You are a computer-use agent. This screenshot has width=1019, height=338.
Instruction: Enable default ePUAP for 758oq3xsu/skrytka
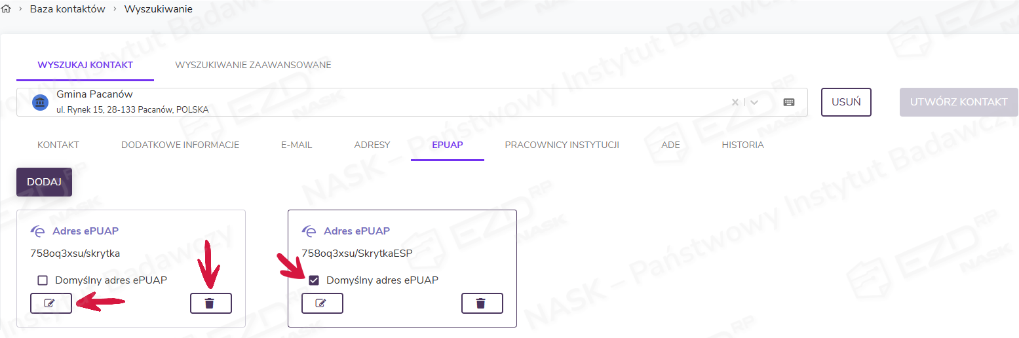(x=43, y=280)
